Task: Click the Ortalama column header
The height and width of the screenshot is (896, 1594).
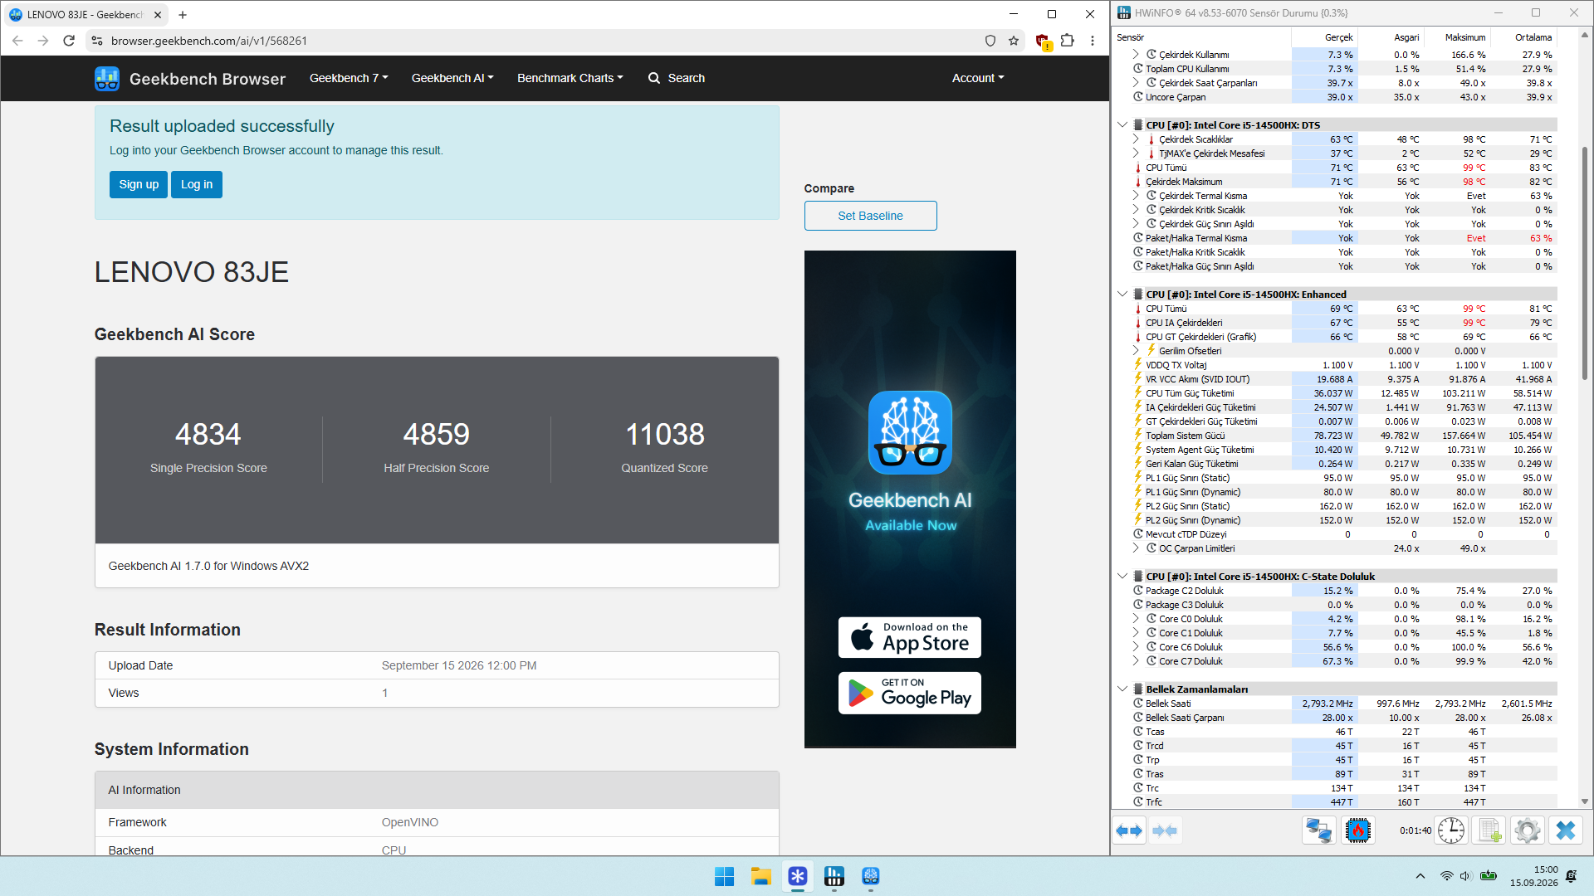Action: coord(1533,37)
